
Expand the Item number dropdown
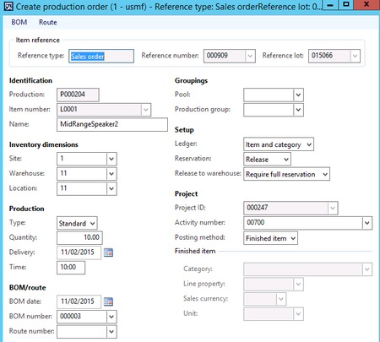pyautogui.click(x=146, y=110)
